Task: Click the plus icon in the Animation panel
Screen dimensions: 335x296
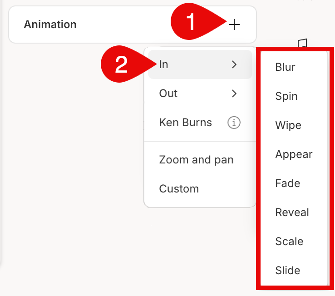Action: (x=234, y=25)
